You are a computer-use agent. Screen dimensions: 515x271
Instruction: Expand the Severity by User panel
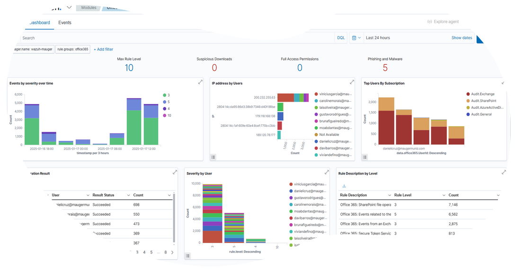327,173
